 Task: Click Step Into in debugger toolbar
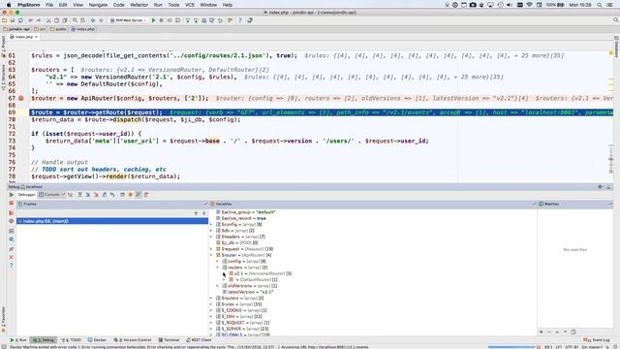tap(88, 195)
